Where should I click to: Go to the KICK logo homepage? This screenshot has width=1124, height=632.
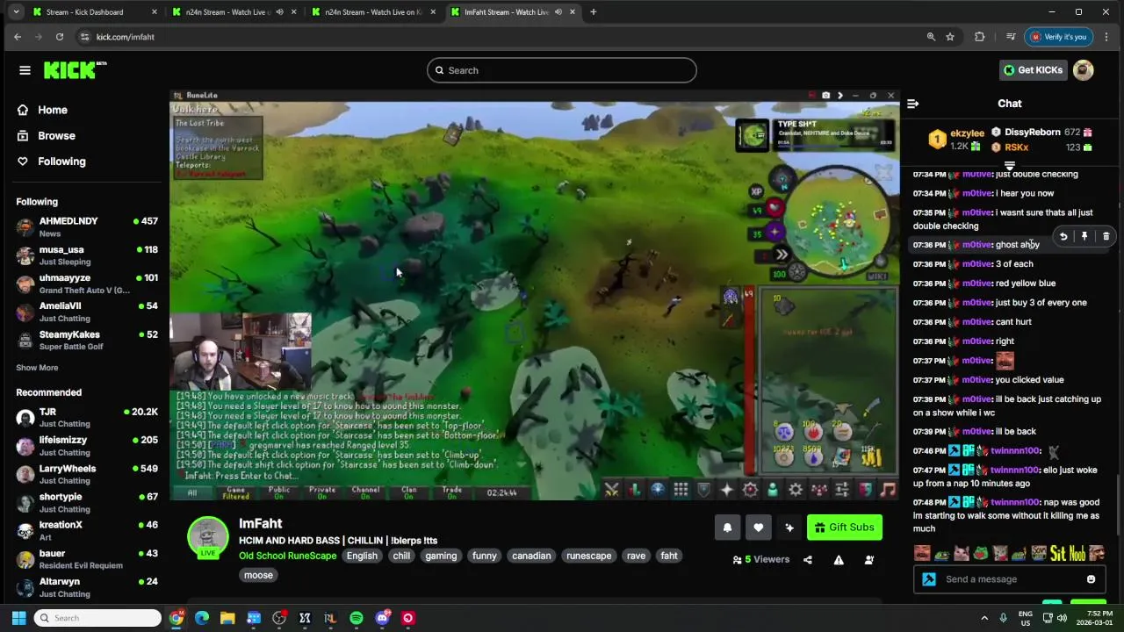click(75, 70)
